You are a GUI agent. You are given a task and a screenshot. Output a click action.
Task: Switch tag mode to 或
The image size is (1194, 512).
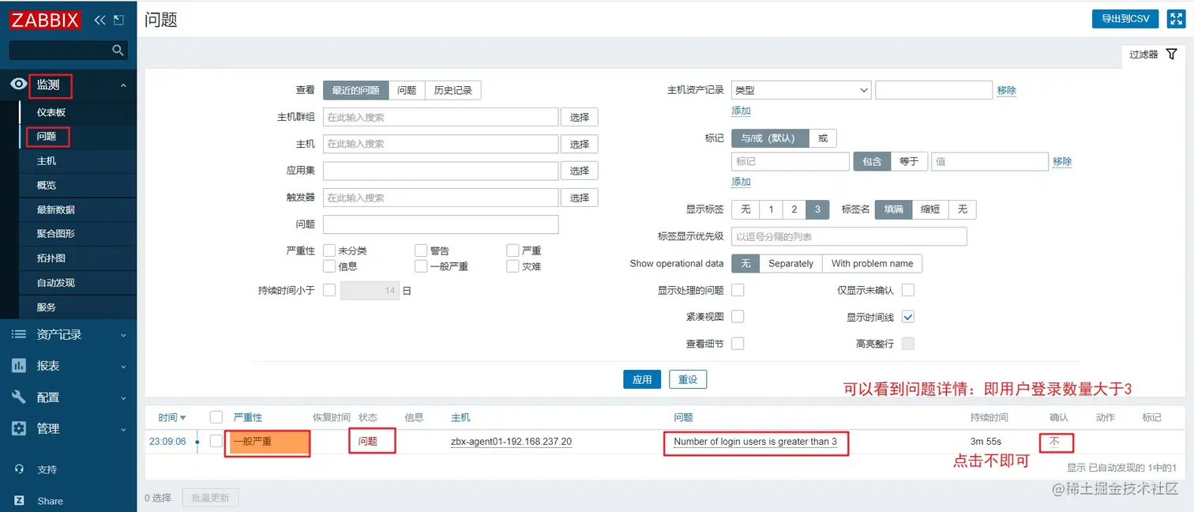823,138
